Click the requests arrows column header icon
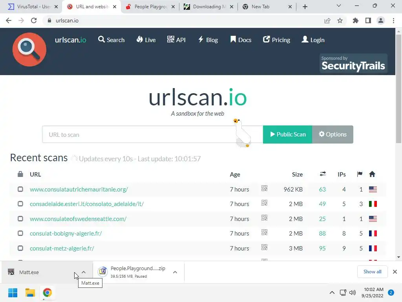Viewport: 402px width, 302px height. pos(323,174)
